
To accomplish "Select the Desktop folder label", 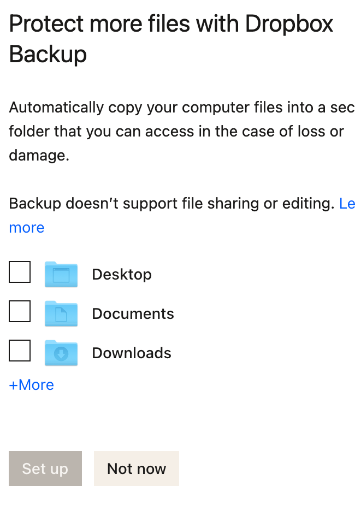I will 122,274.
